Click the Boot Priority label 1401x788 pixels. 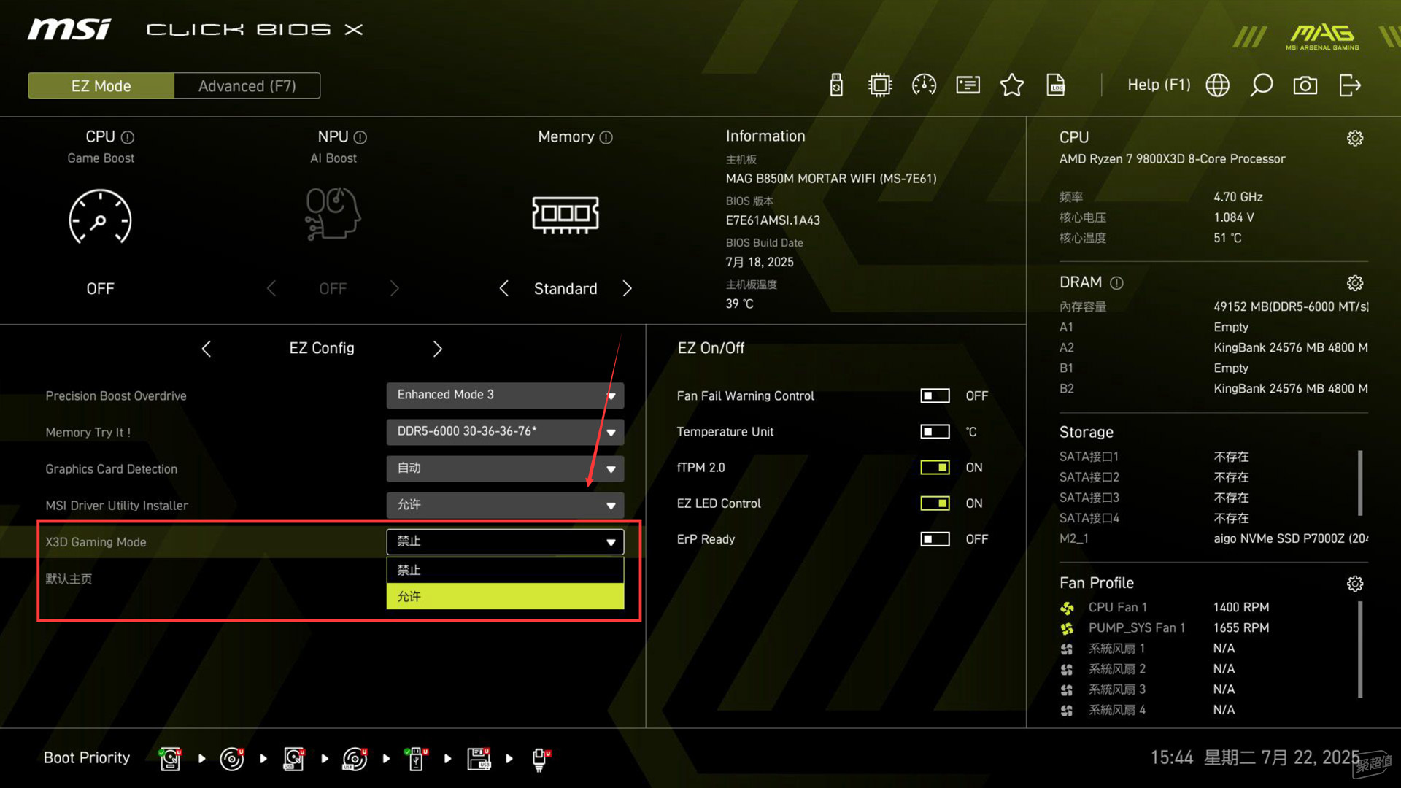[87, 758]
